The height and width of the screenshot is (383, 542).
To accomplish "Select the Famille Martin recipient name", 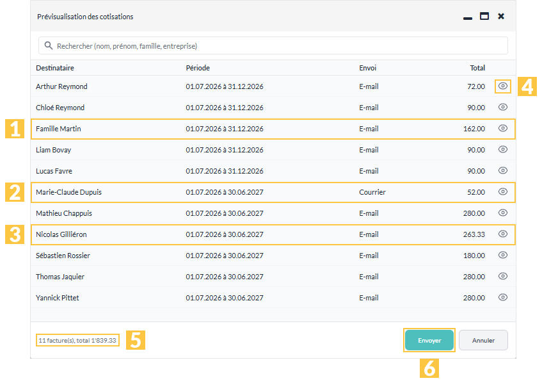I will coord(58,129).
